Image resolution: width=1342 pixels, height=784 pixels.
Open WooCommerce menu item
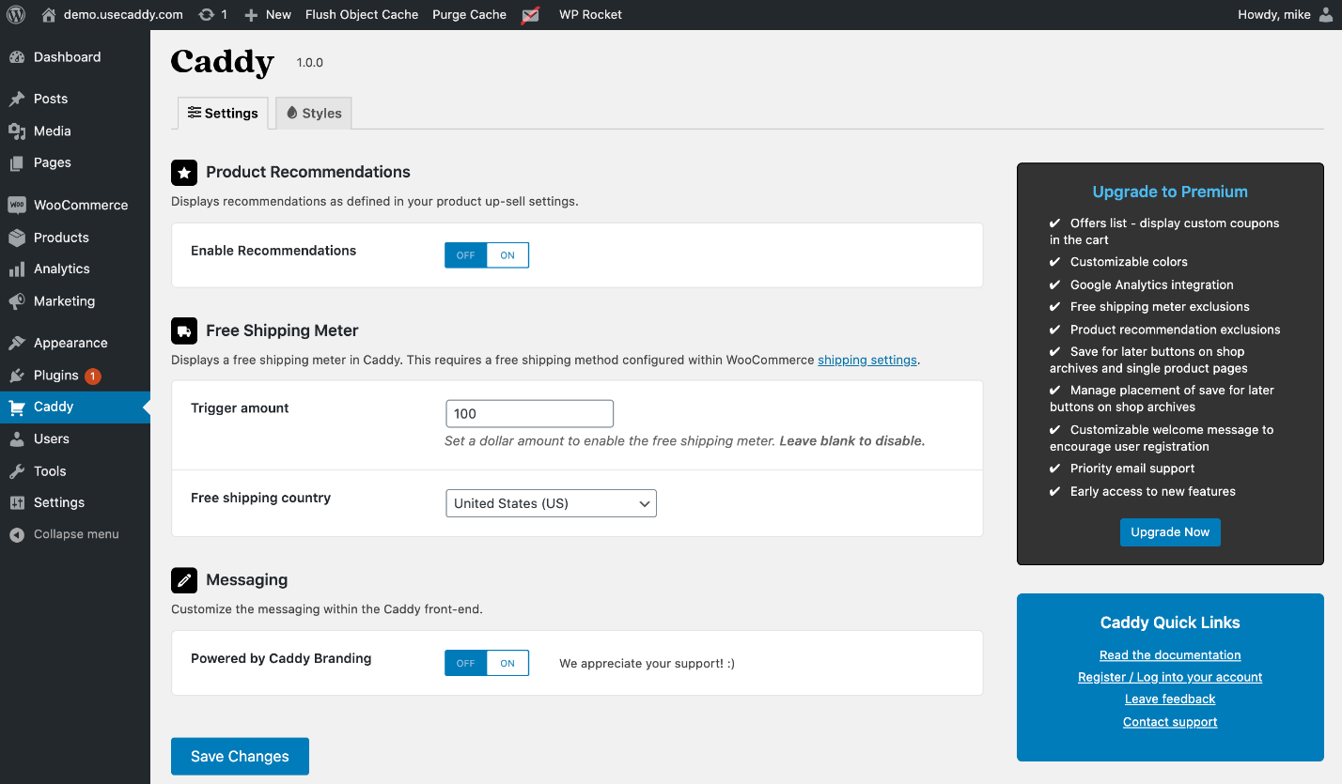click(75, 205)
